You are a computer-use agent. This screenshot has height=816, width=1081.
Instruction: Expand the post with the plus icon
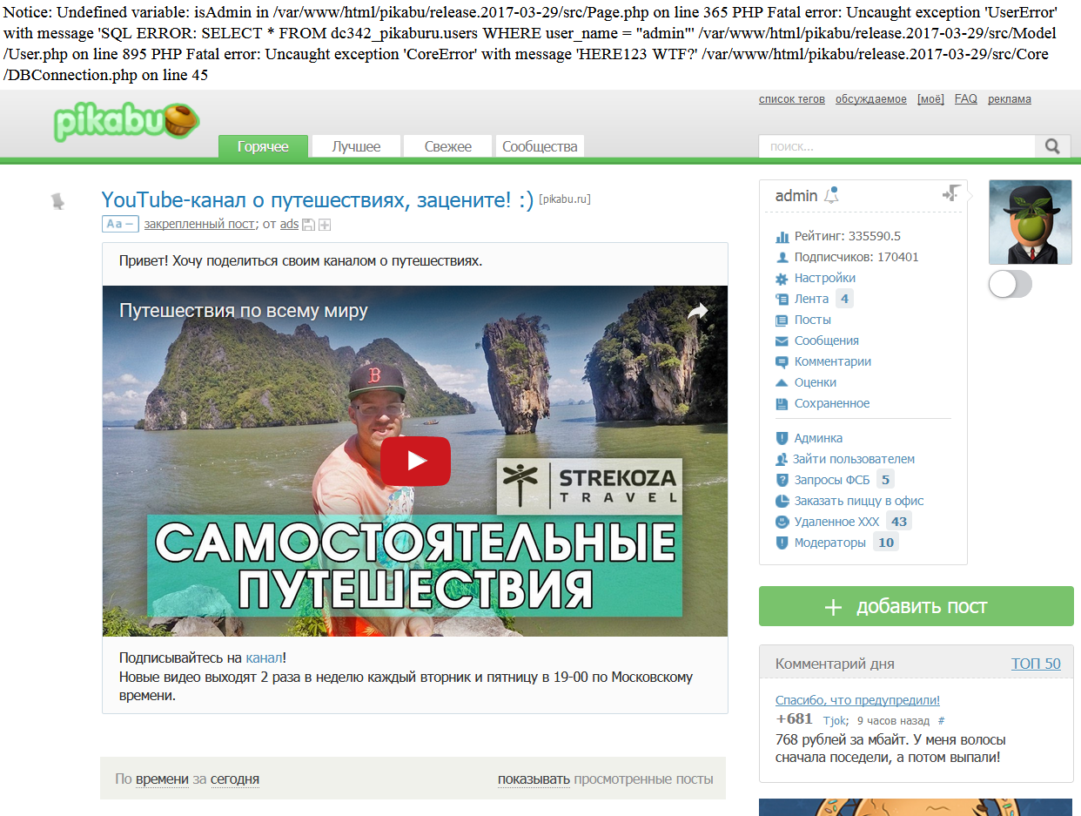point(325,225)
